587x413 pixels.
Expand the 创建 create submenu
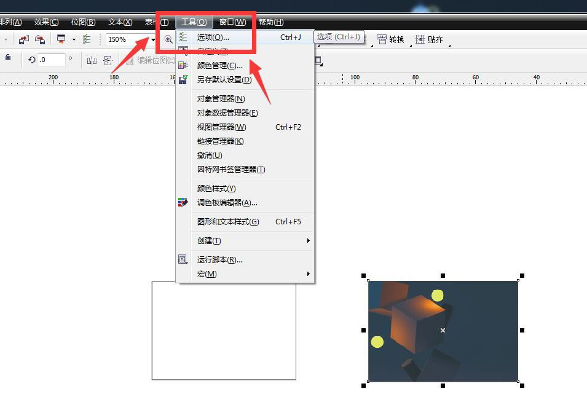click(209, 240)
